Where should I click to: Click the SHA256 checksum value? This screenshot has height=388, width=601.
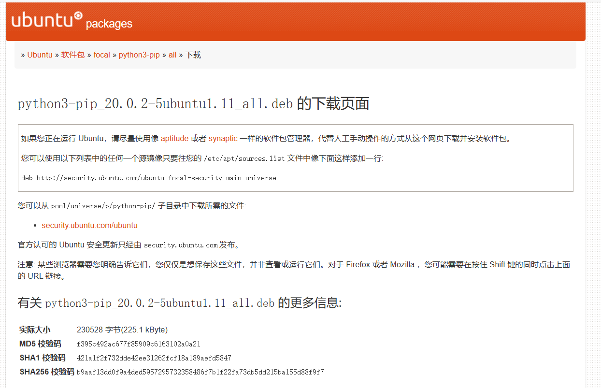coord(200,373)
